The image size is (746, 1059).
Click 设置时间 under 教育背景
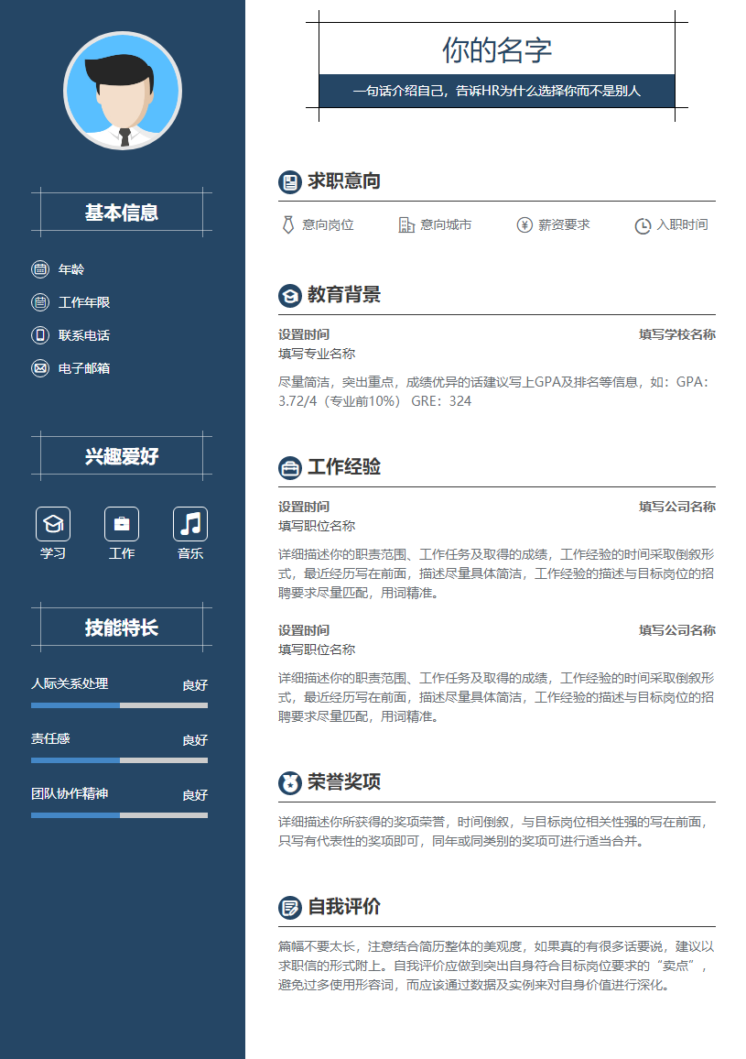[x=304, y=334]
